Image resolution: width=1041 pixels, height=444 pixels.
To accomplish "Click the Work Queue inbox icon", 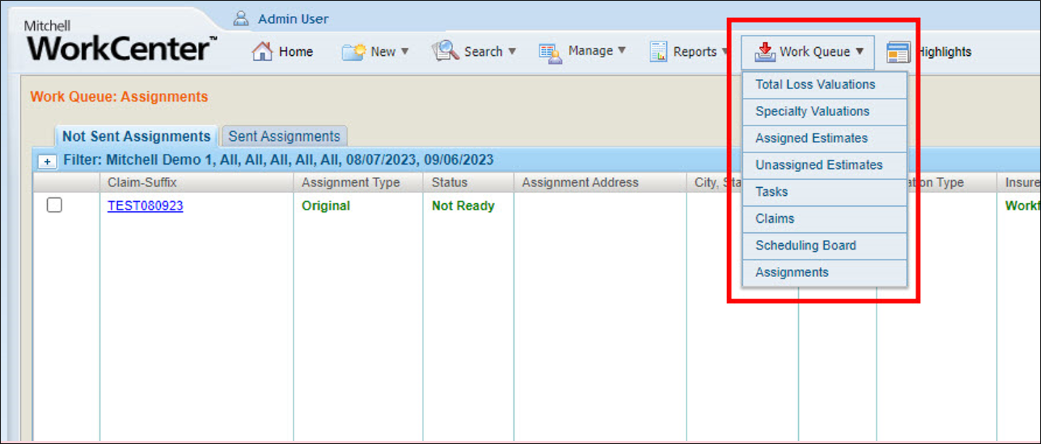I will pyautogui.click(x=764, y=52).
